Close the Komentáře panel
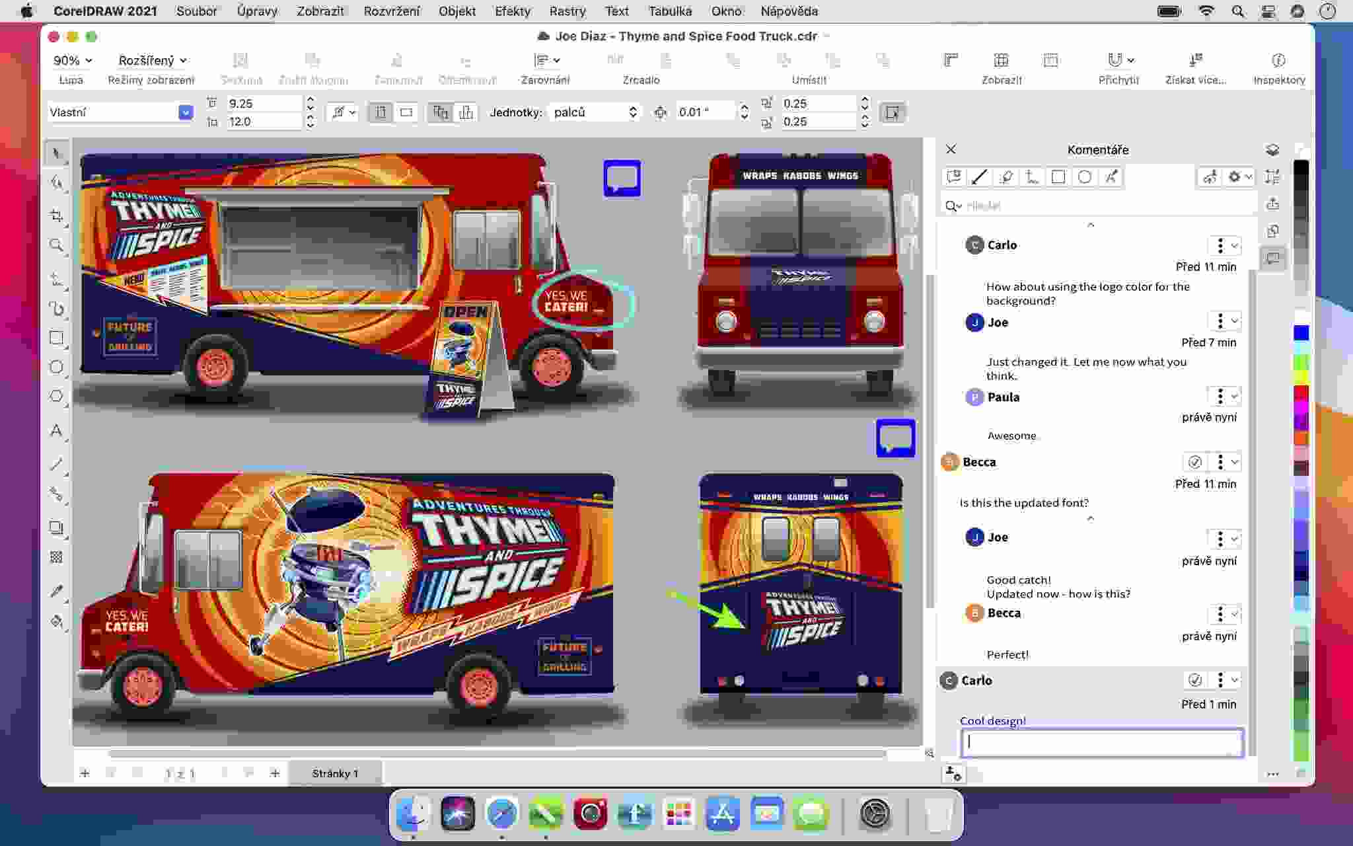The image size is (1353, 846). [x=951, y=149]
